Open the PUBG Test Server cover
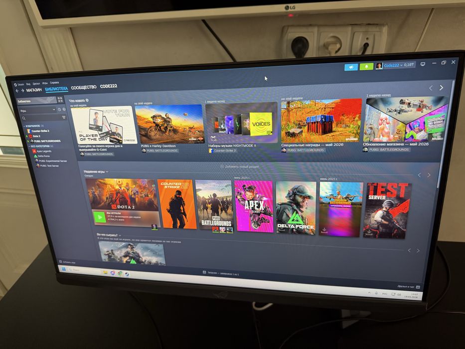465x349 pixels. pos(387,211)
